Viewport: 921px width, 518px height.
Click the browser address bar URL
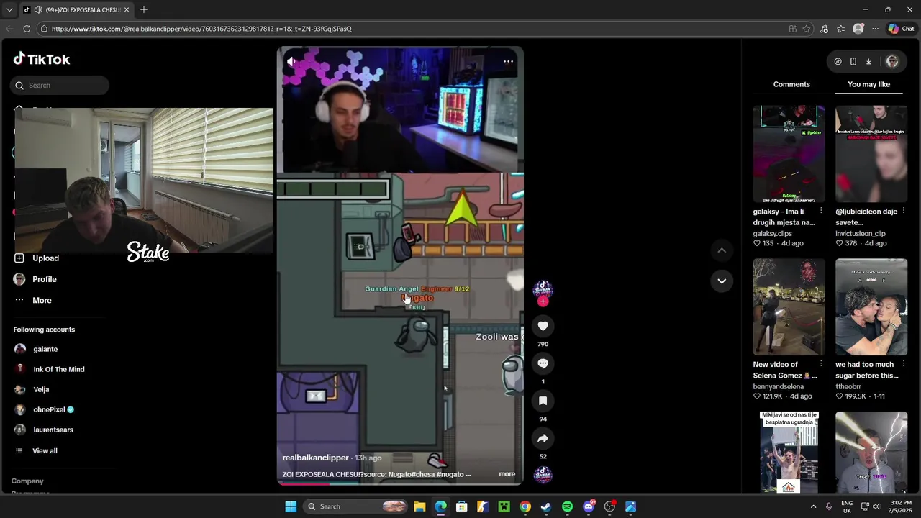click(201, 29)
